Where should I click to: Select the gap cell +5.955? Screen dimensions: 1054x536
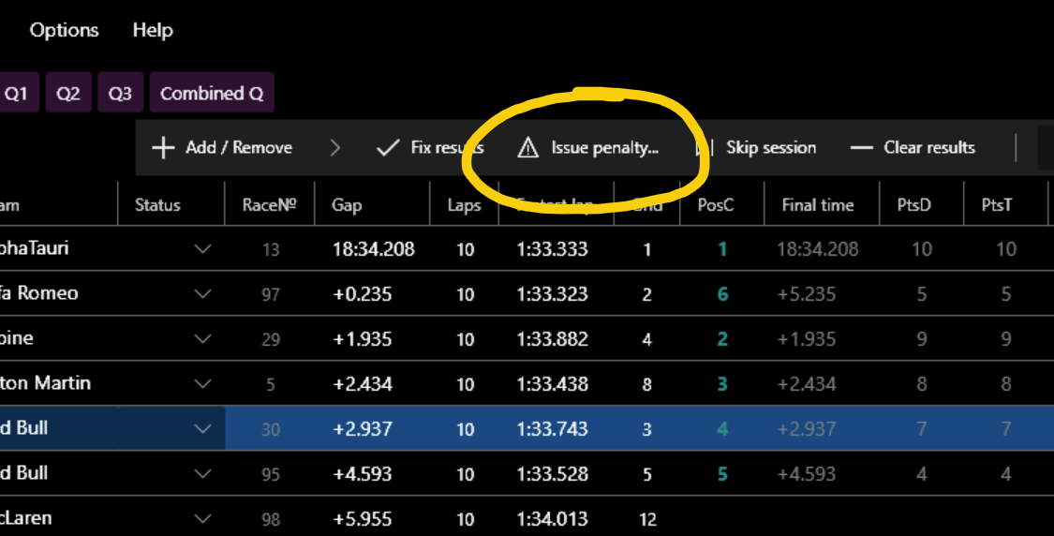point(363,519)
